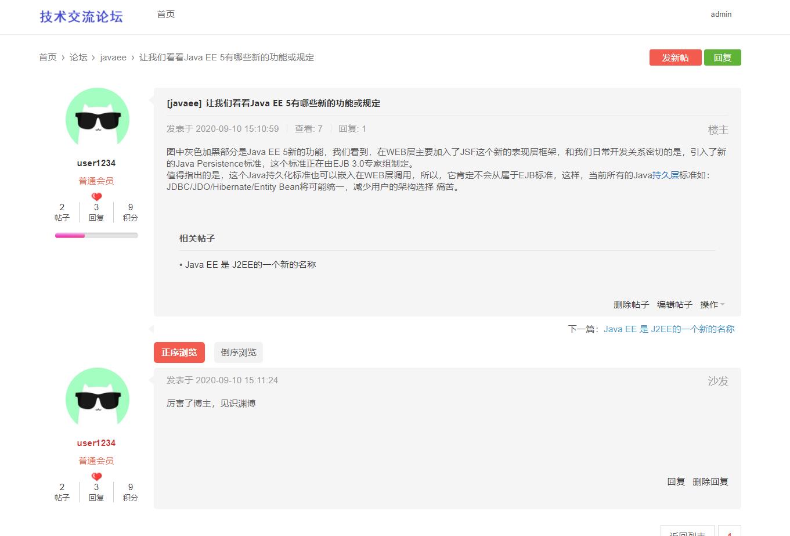Open the admin account menu
This screenshot has height=536, width=790.
(721, 14)
